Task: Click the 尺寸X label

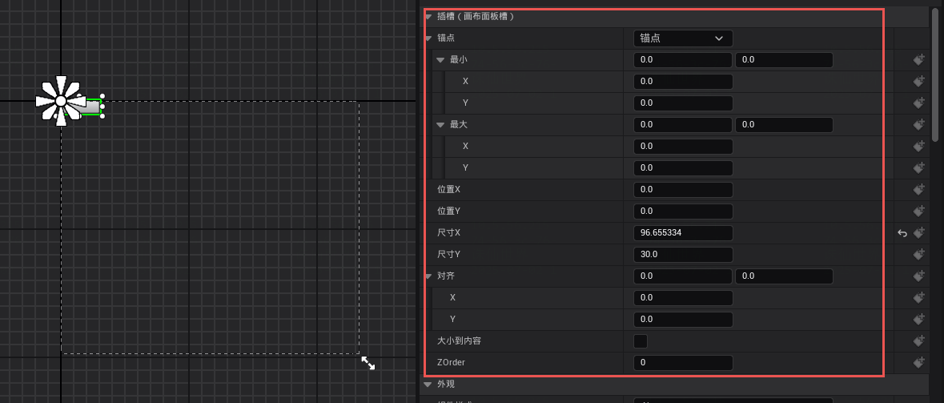Action: (448, 233)
